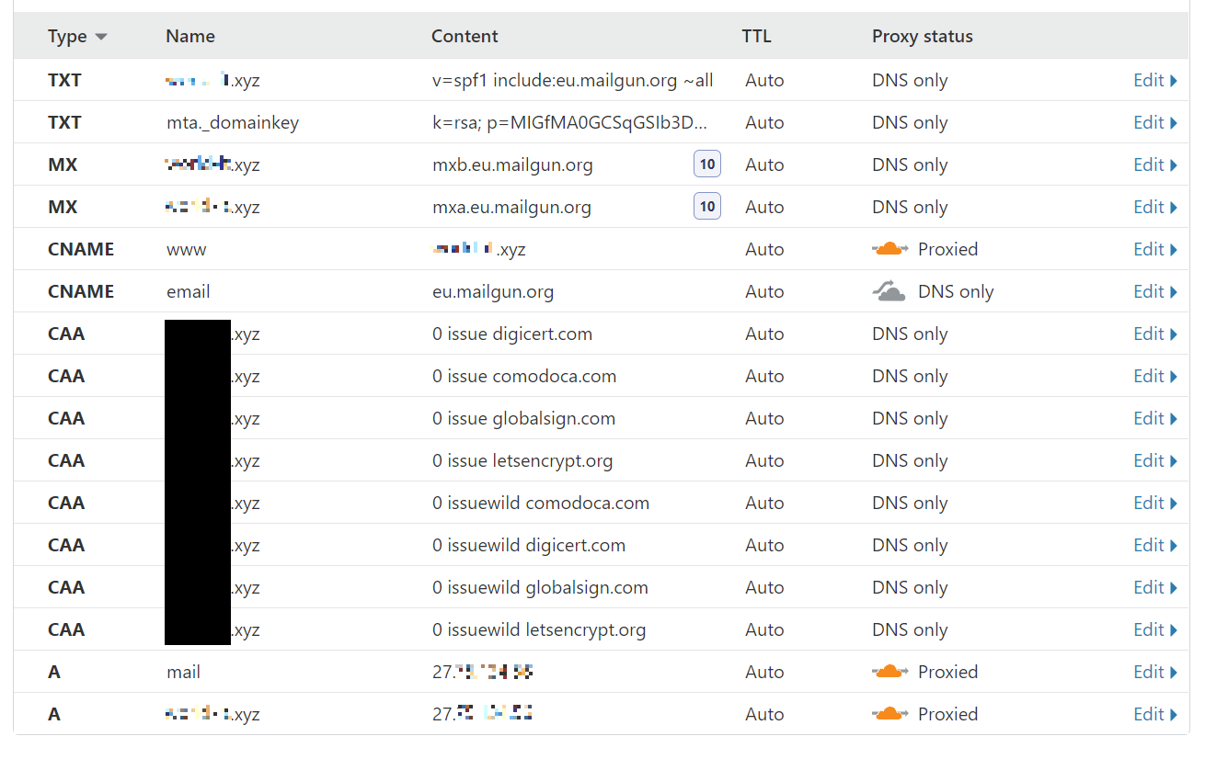Edit the SPF TXT record
The image size is (1205, 759).
click(x=1154, y=80)
